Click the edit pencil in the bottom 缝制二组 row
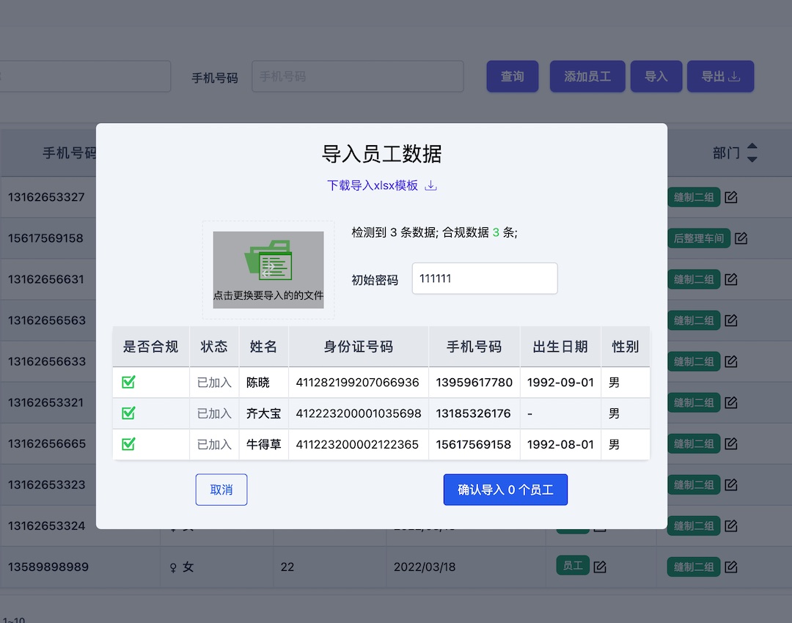Image resolution: width=792 pixels, height=623 pixels. [730, 567]
